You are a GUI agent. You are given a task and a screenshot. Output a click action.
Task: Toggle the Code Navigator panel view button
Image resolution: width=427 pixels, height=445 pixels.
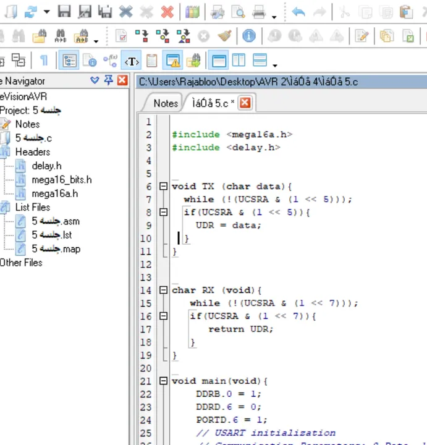[69, 60]
